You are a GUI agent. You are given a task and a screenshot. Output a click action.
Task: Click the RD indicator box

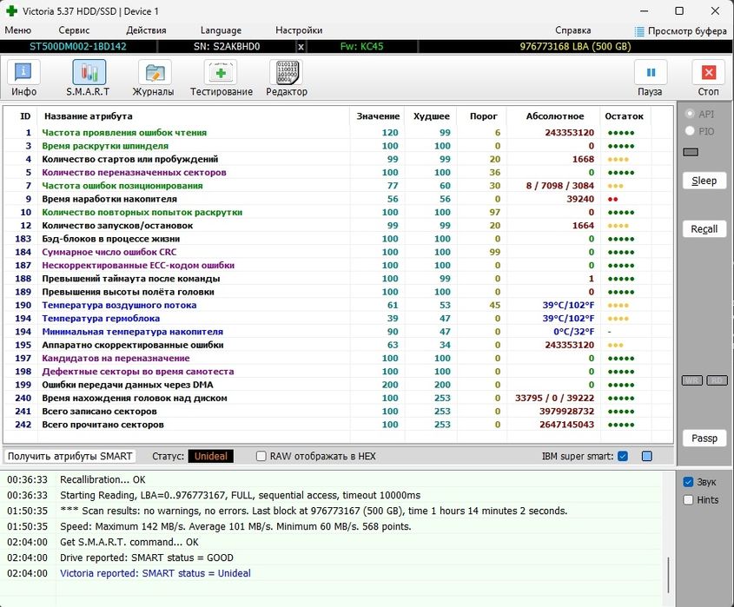coord(717,380)
